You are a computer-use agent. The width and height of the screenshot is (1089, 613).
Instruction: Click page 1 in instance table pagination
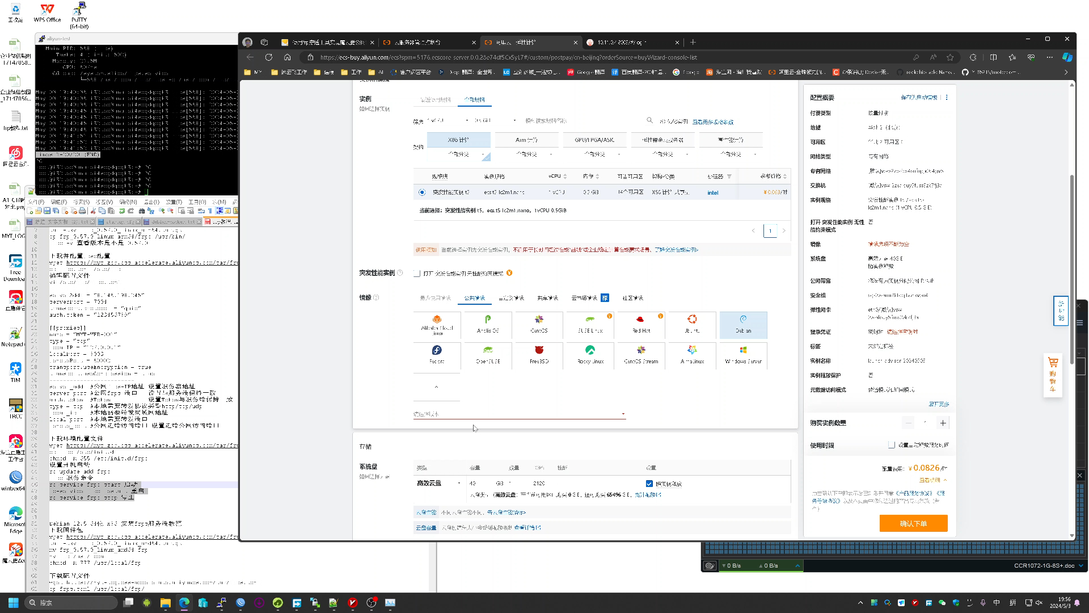[x=770, y=231]
